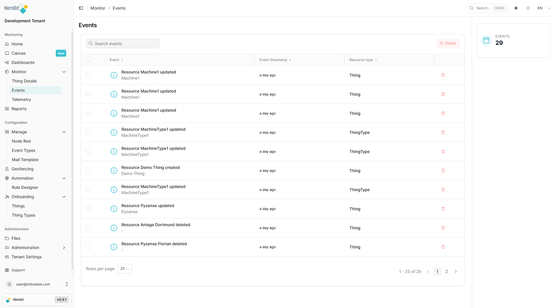The width and height of the screenshot is (555, 308).
Task: Click the NimBit logo
Action: pyautogui.click(x=16, y=8)
